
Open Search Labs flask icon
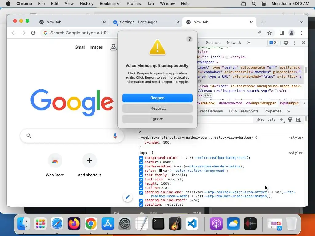(x=114, y=47)
